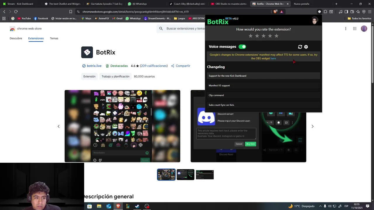Switch to the Temas tab

54,38
